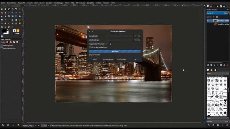Open the Script-Fu menu
The image size is (230, 129).
(91, 3)
